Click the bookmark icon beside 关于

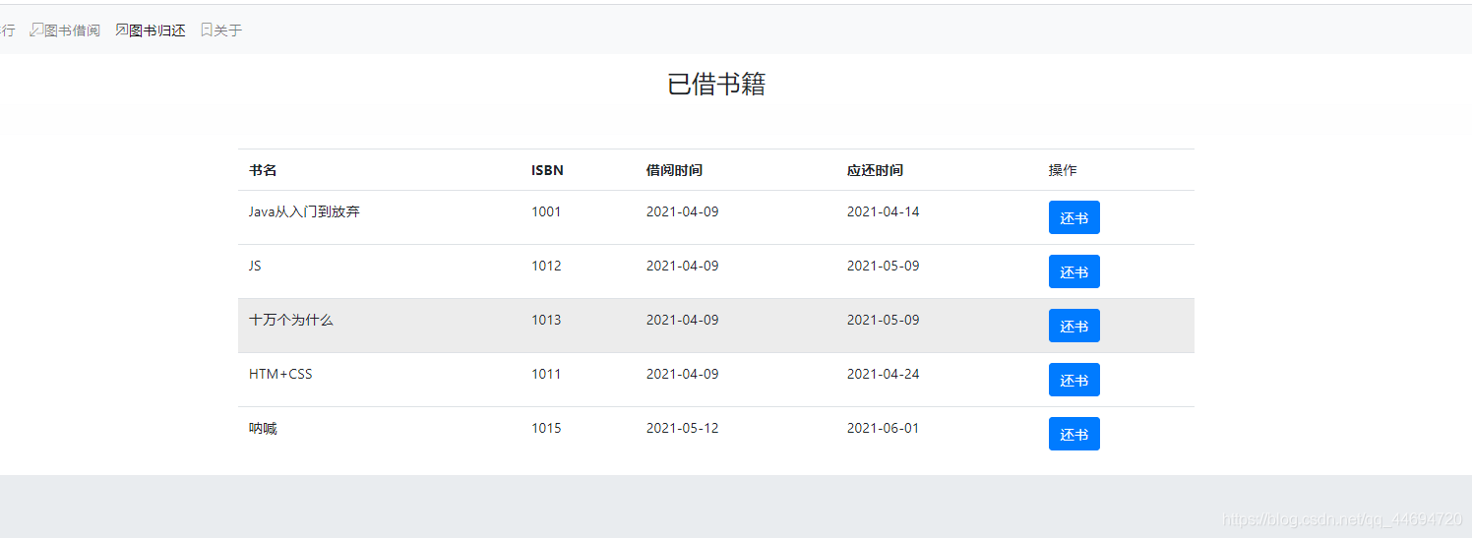207,30
